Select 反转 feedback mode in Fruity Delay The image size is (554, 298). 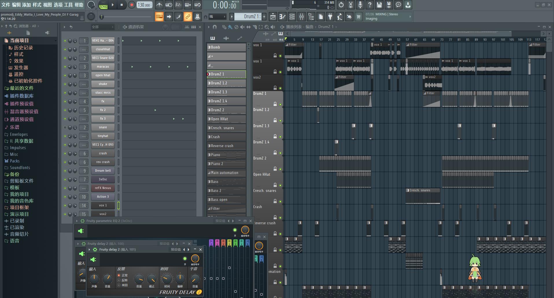[x=122, y=280]
